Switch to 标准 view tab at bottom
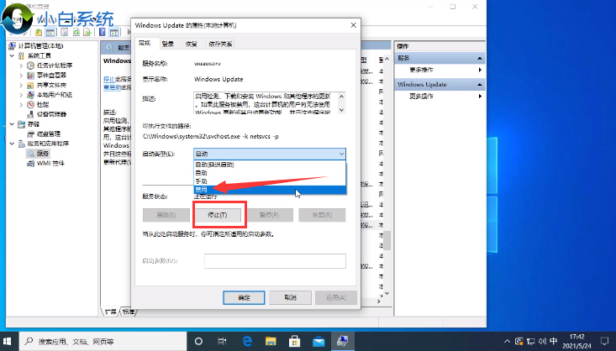This screenshot has height=351, width=616. point(128,312)
